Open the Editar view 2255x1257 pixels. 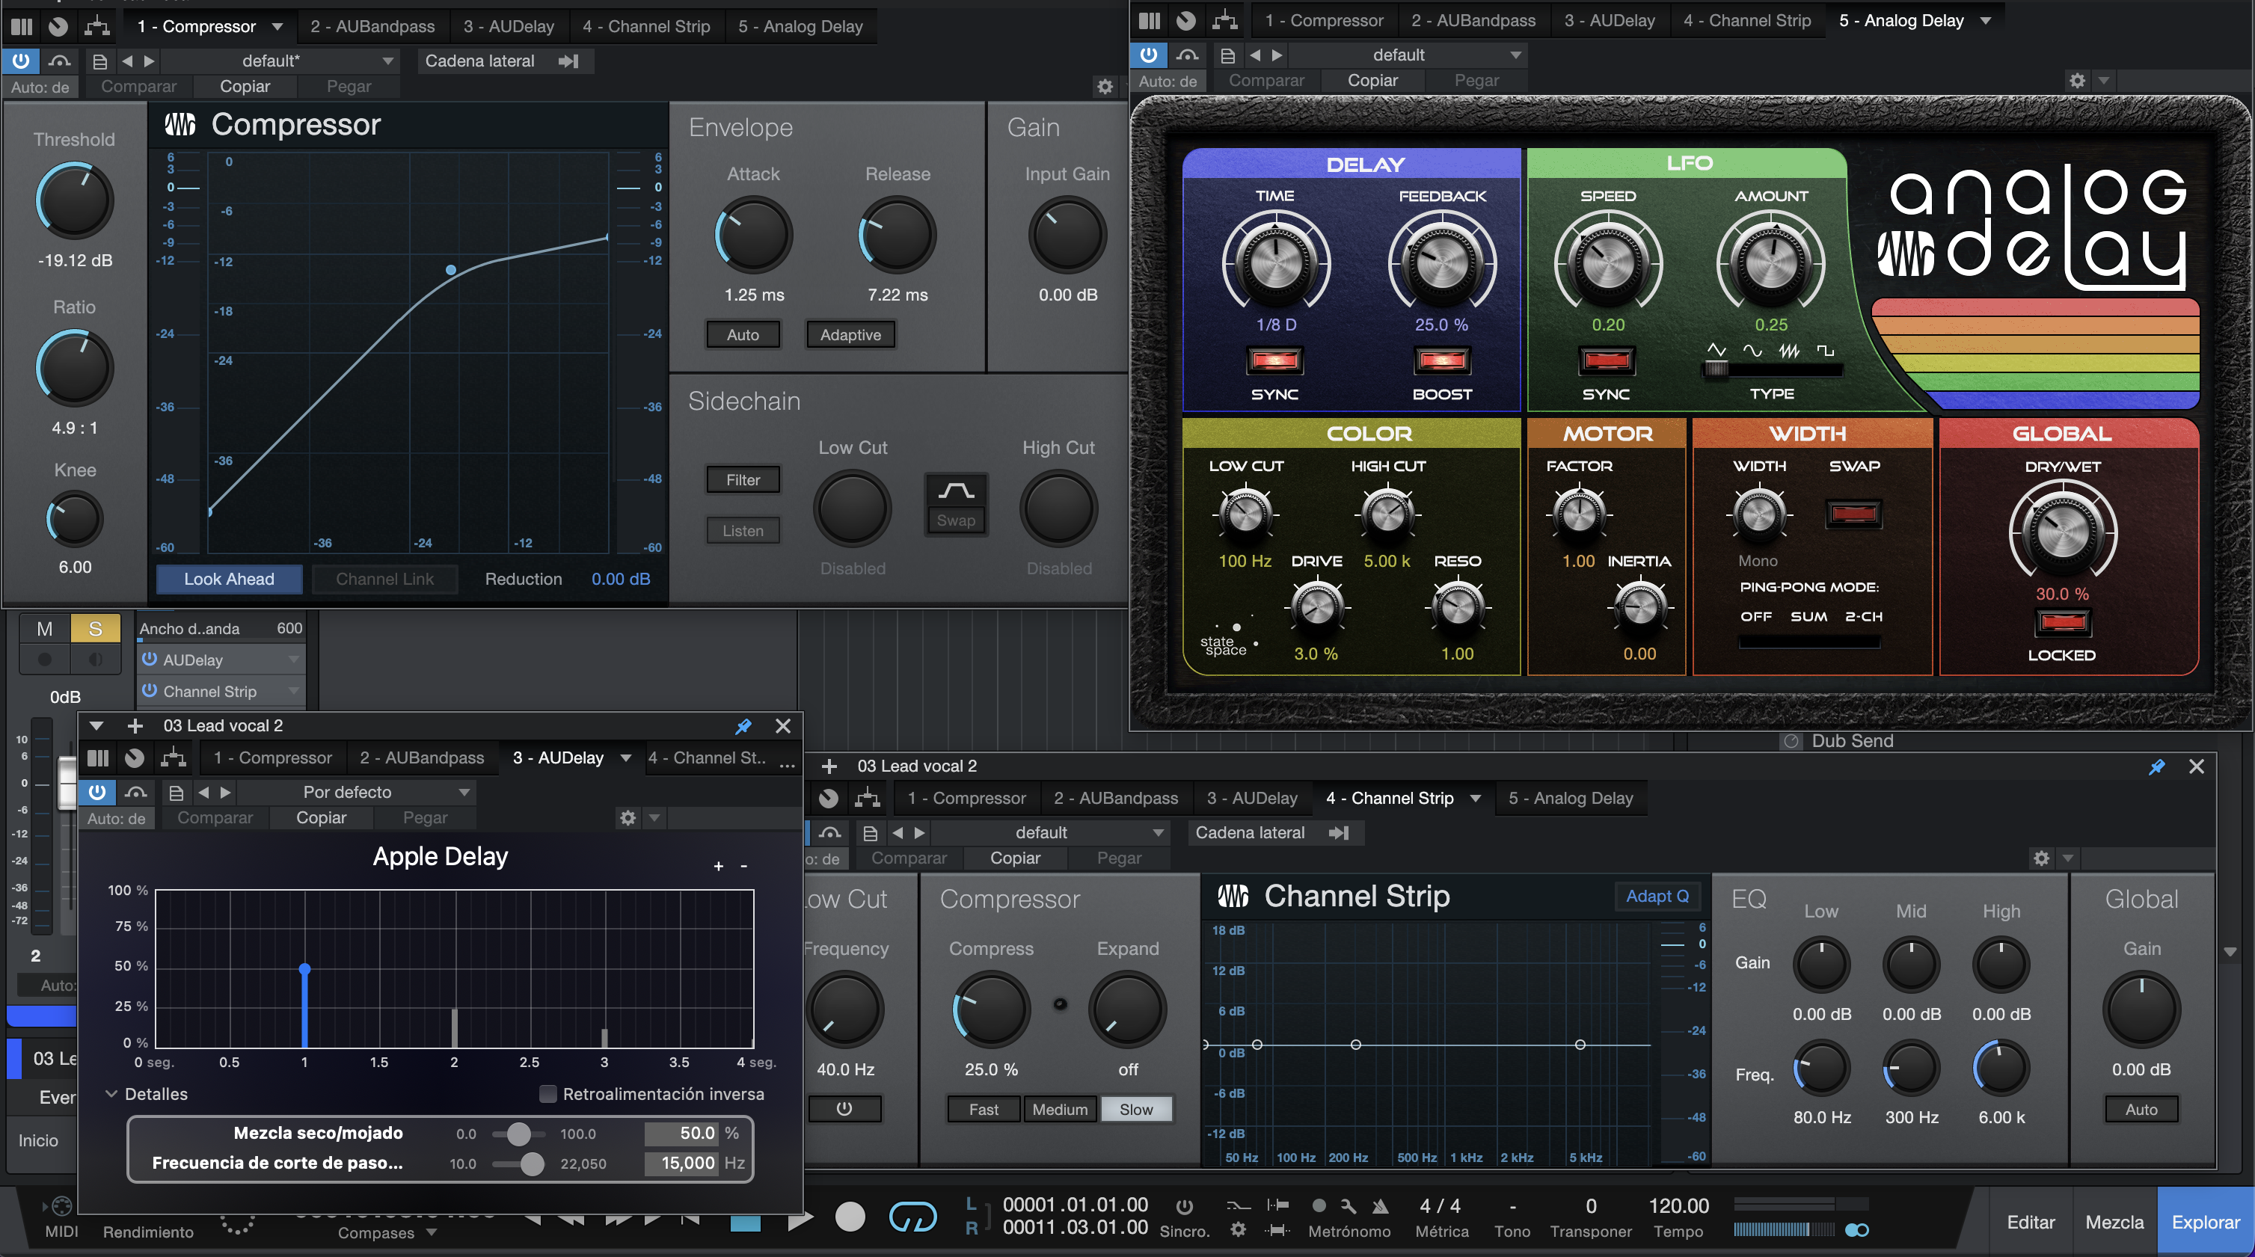(x=2030, y=1222)
